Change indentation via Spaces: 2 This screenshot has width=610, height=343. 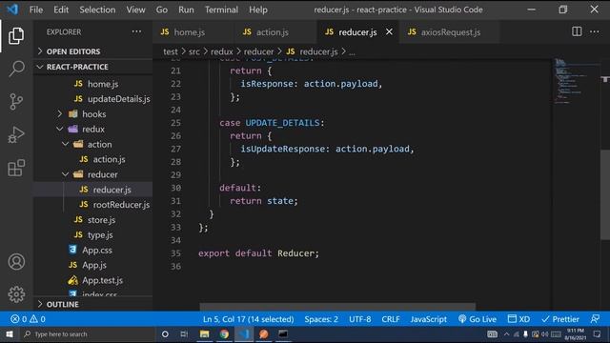pos(321,319)
